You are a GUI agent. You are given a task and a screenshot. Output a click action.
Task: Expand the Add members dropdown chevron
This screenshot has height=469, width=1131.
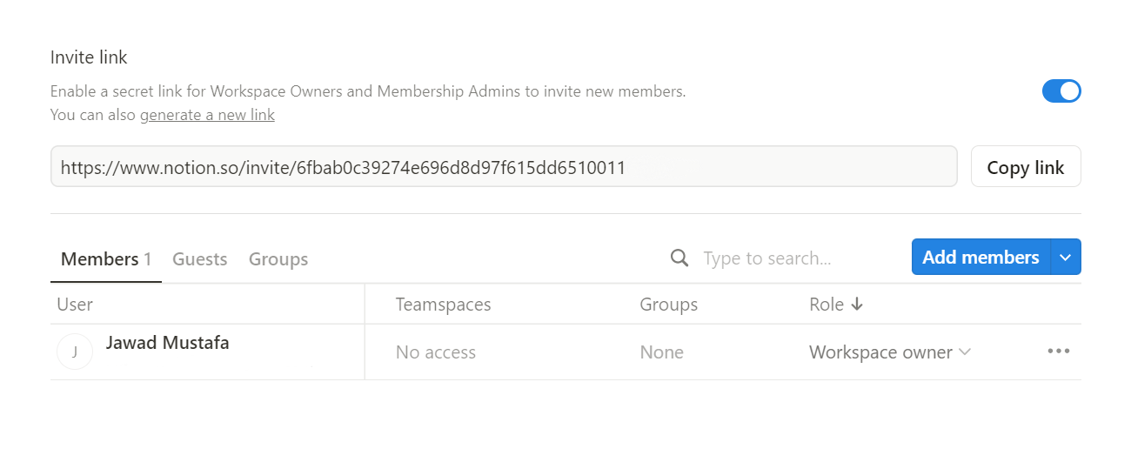click(x=1066, y=258)
